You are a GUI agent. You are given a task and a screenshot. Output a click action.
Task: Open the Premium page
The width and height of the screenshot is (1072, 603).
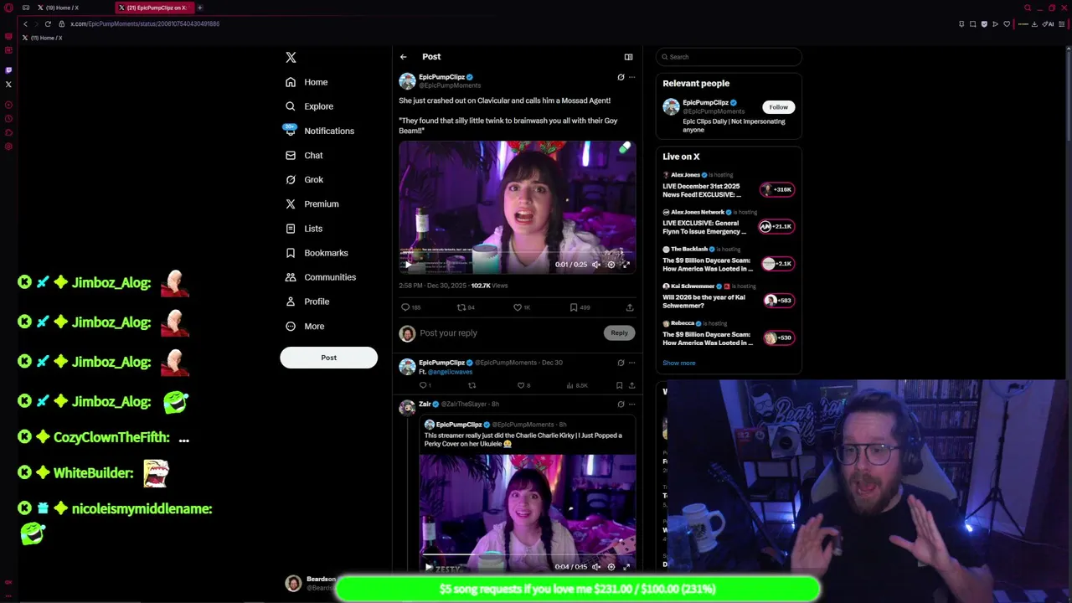tap(312, 204)
